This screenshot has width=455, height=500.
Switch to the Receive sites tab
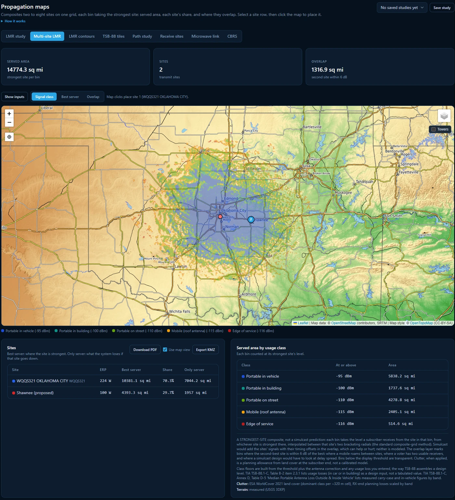click(172, 36)
